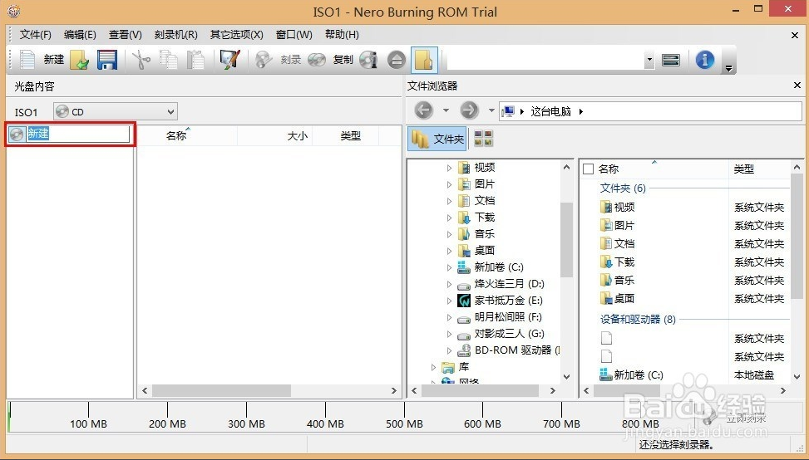Image resolution: width=809 pixels, height=460 pixels.
Task: Open the 窗口(W) menu
Action: point(294,35)
